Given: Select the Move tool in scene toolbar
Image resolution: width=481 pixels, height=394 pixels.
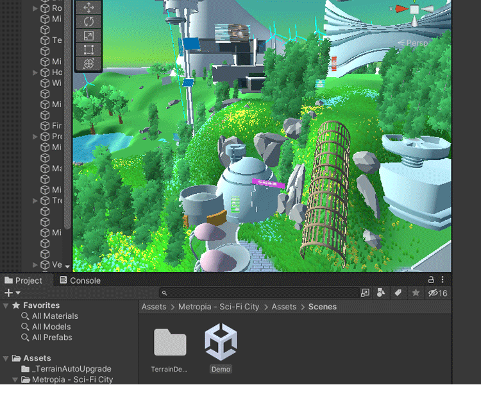Looking at the screenshot, I should 89,8.
